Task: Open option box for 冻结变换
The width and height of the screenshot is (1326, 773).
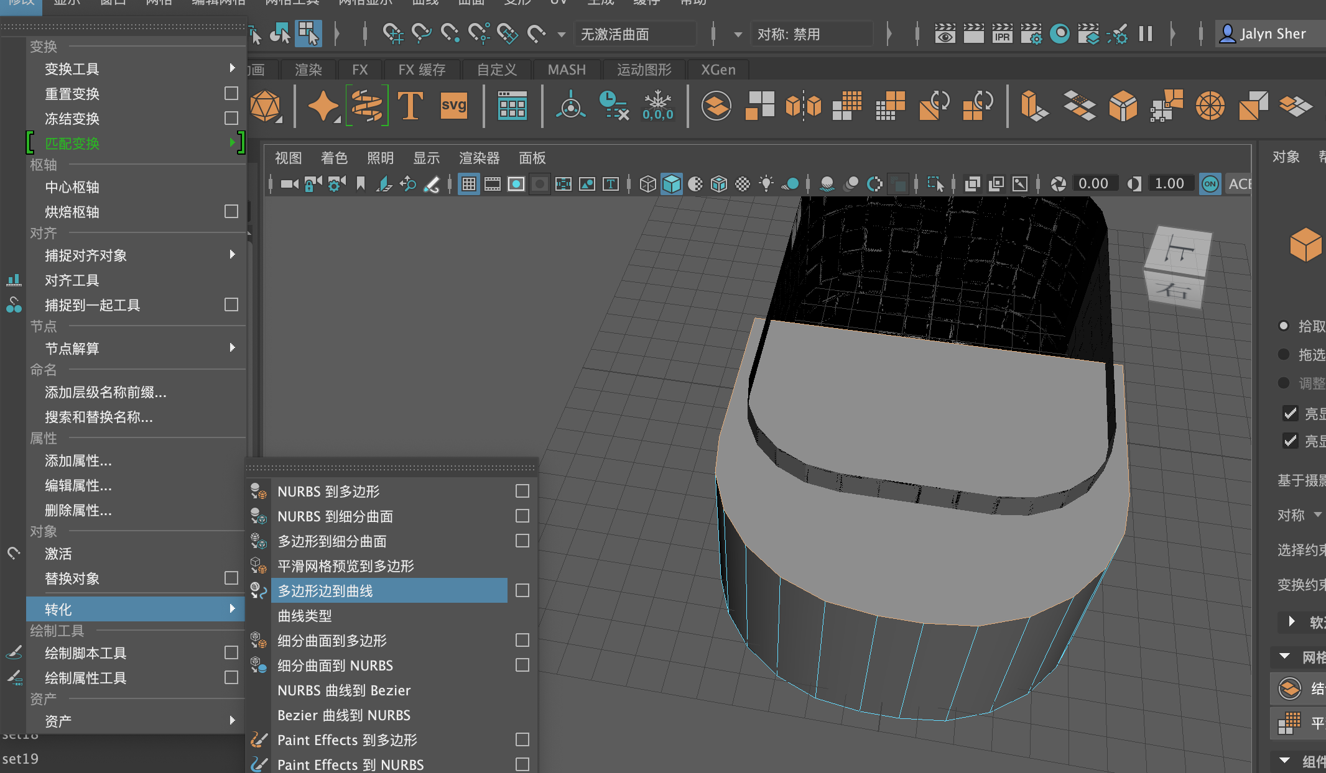Action: tap(231, 118)
